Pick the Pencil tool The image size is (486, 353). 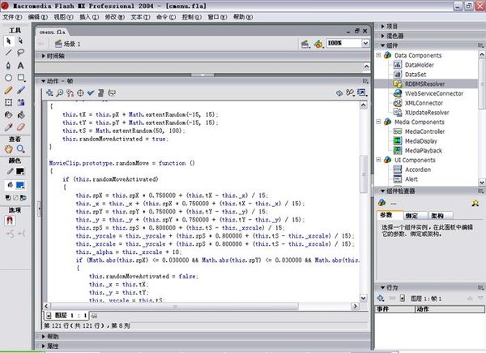point(7,92)
